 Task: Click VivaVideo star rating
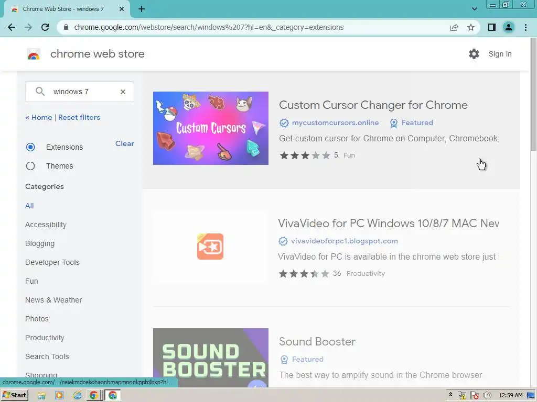tap(304, 274)
